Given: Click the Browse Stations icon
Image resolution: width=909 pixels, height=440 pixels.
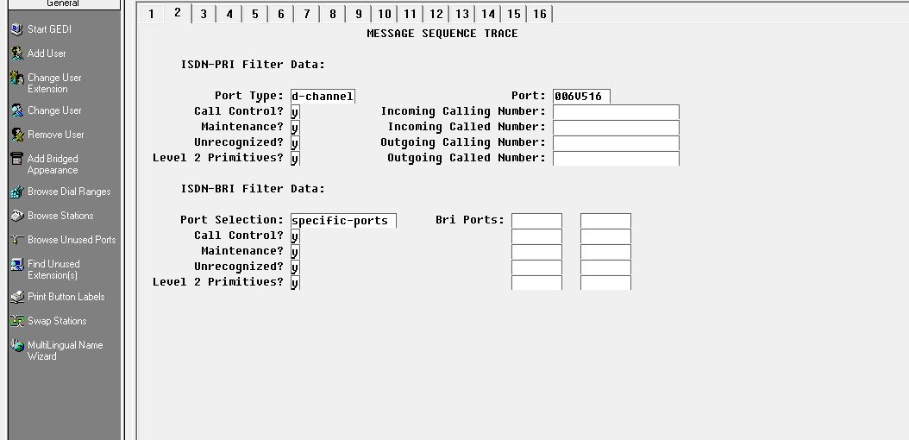Looking at the screenshot, I should (x=16, y=216).
